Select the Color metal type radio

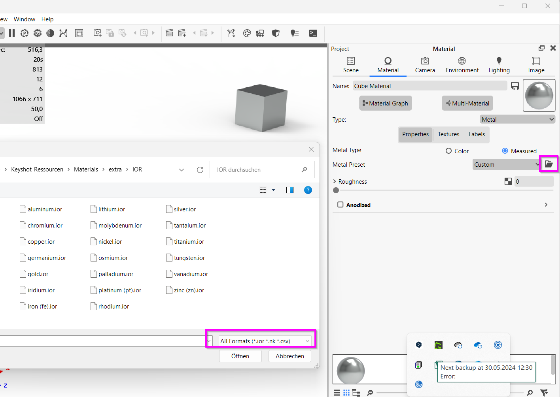pyautogui.click(x=448, y=151)
